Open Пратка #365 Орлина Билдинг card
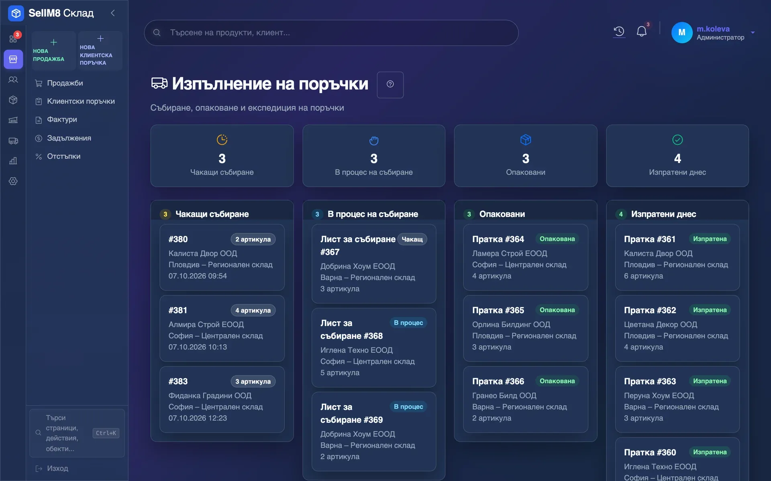Image resolution: width=771 pixels, height=481 pixels. (526, 328)
